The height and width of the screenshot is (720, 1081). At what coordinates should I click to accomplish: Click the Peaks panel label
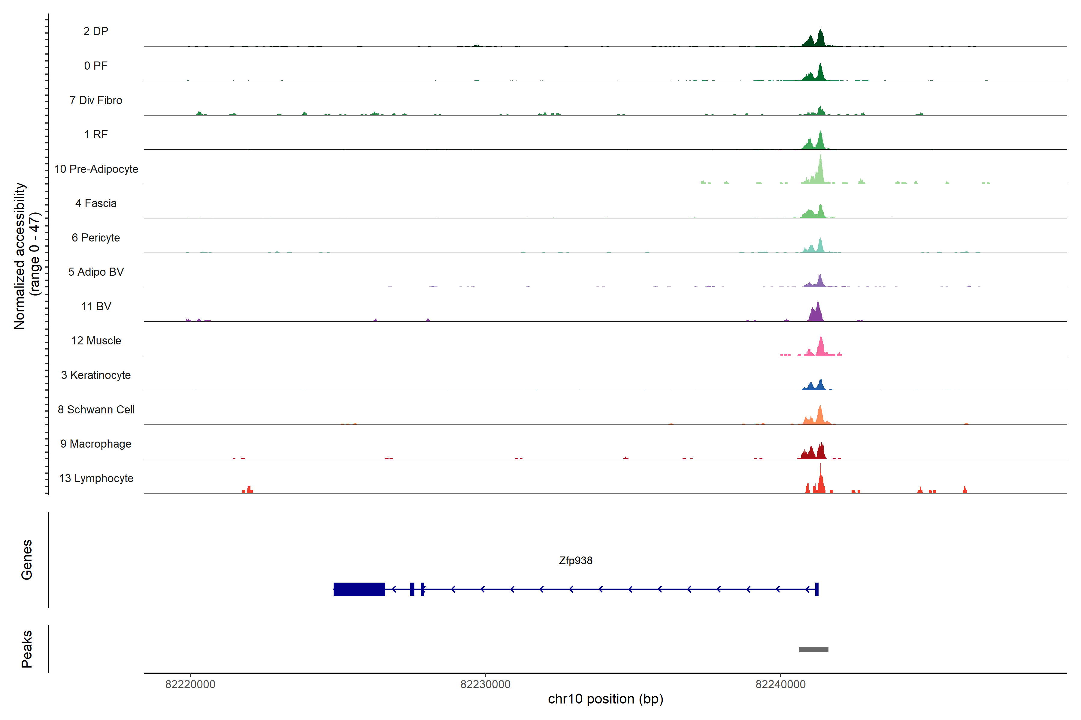pos(27,649)
